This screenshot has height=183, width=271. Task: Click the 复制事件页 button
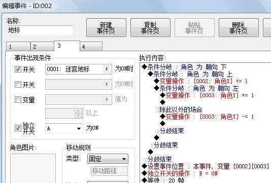pyautogui.click(x=150, y=27)
